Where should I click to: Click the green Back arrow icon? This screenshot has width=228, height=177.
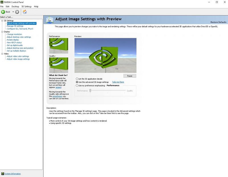coord(3,12)
